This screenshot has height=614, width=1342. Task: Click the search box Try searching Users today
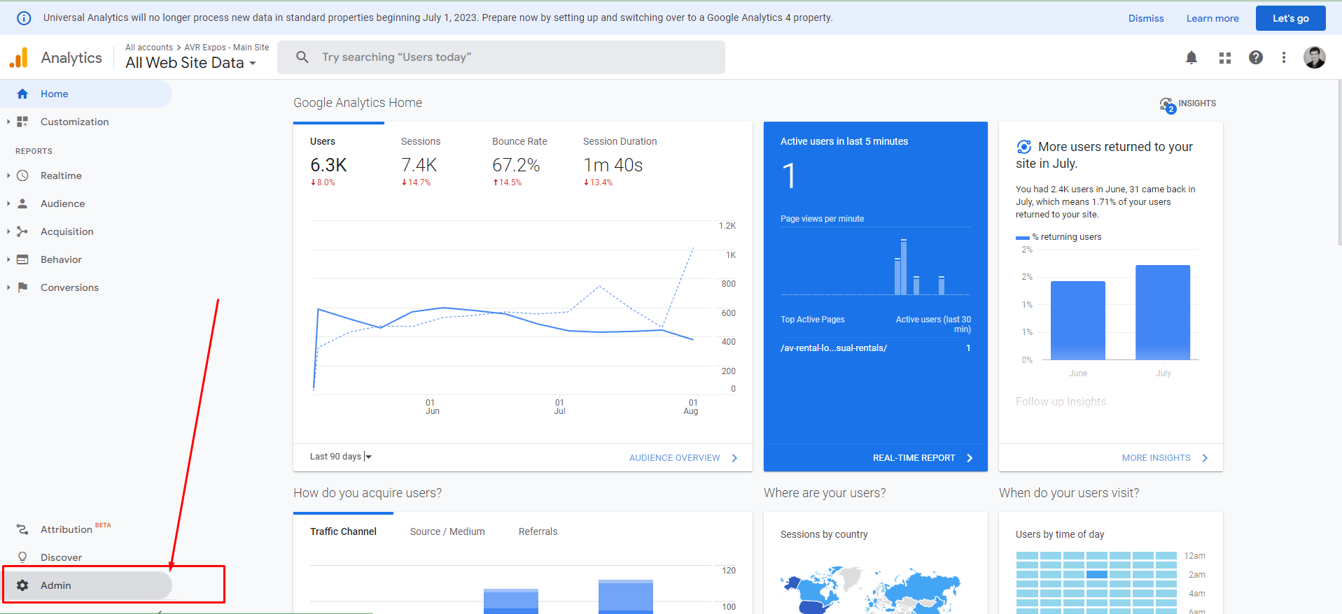[501, 57]
